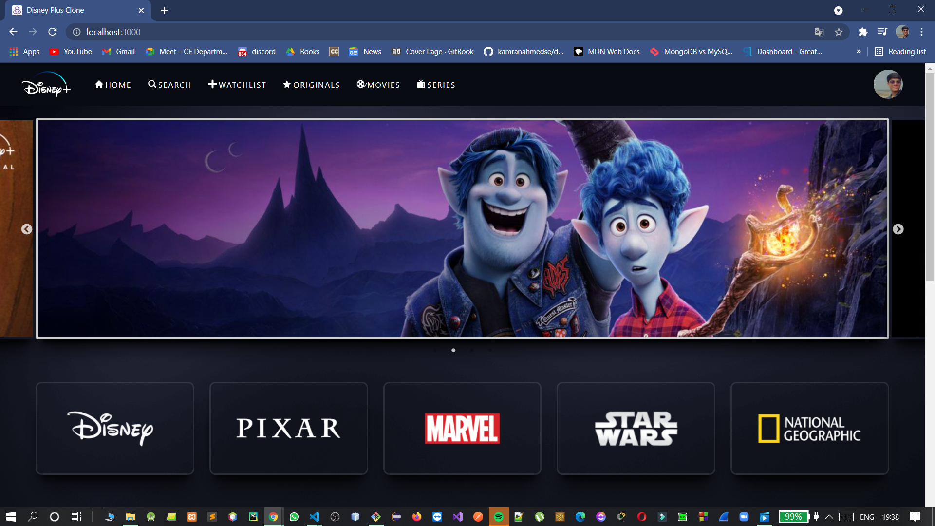
Task: Open Movies from the navbar
Action: click(378, 85)
